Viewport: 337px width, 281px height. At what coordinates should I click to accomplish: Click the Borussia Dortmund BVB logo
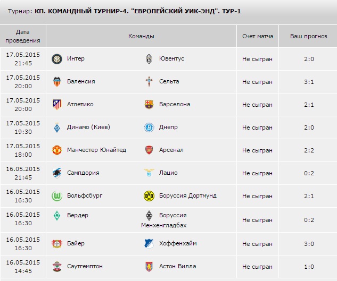pos(149,196)
